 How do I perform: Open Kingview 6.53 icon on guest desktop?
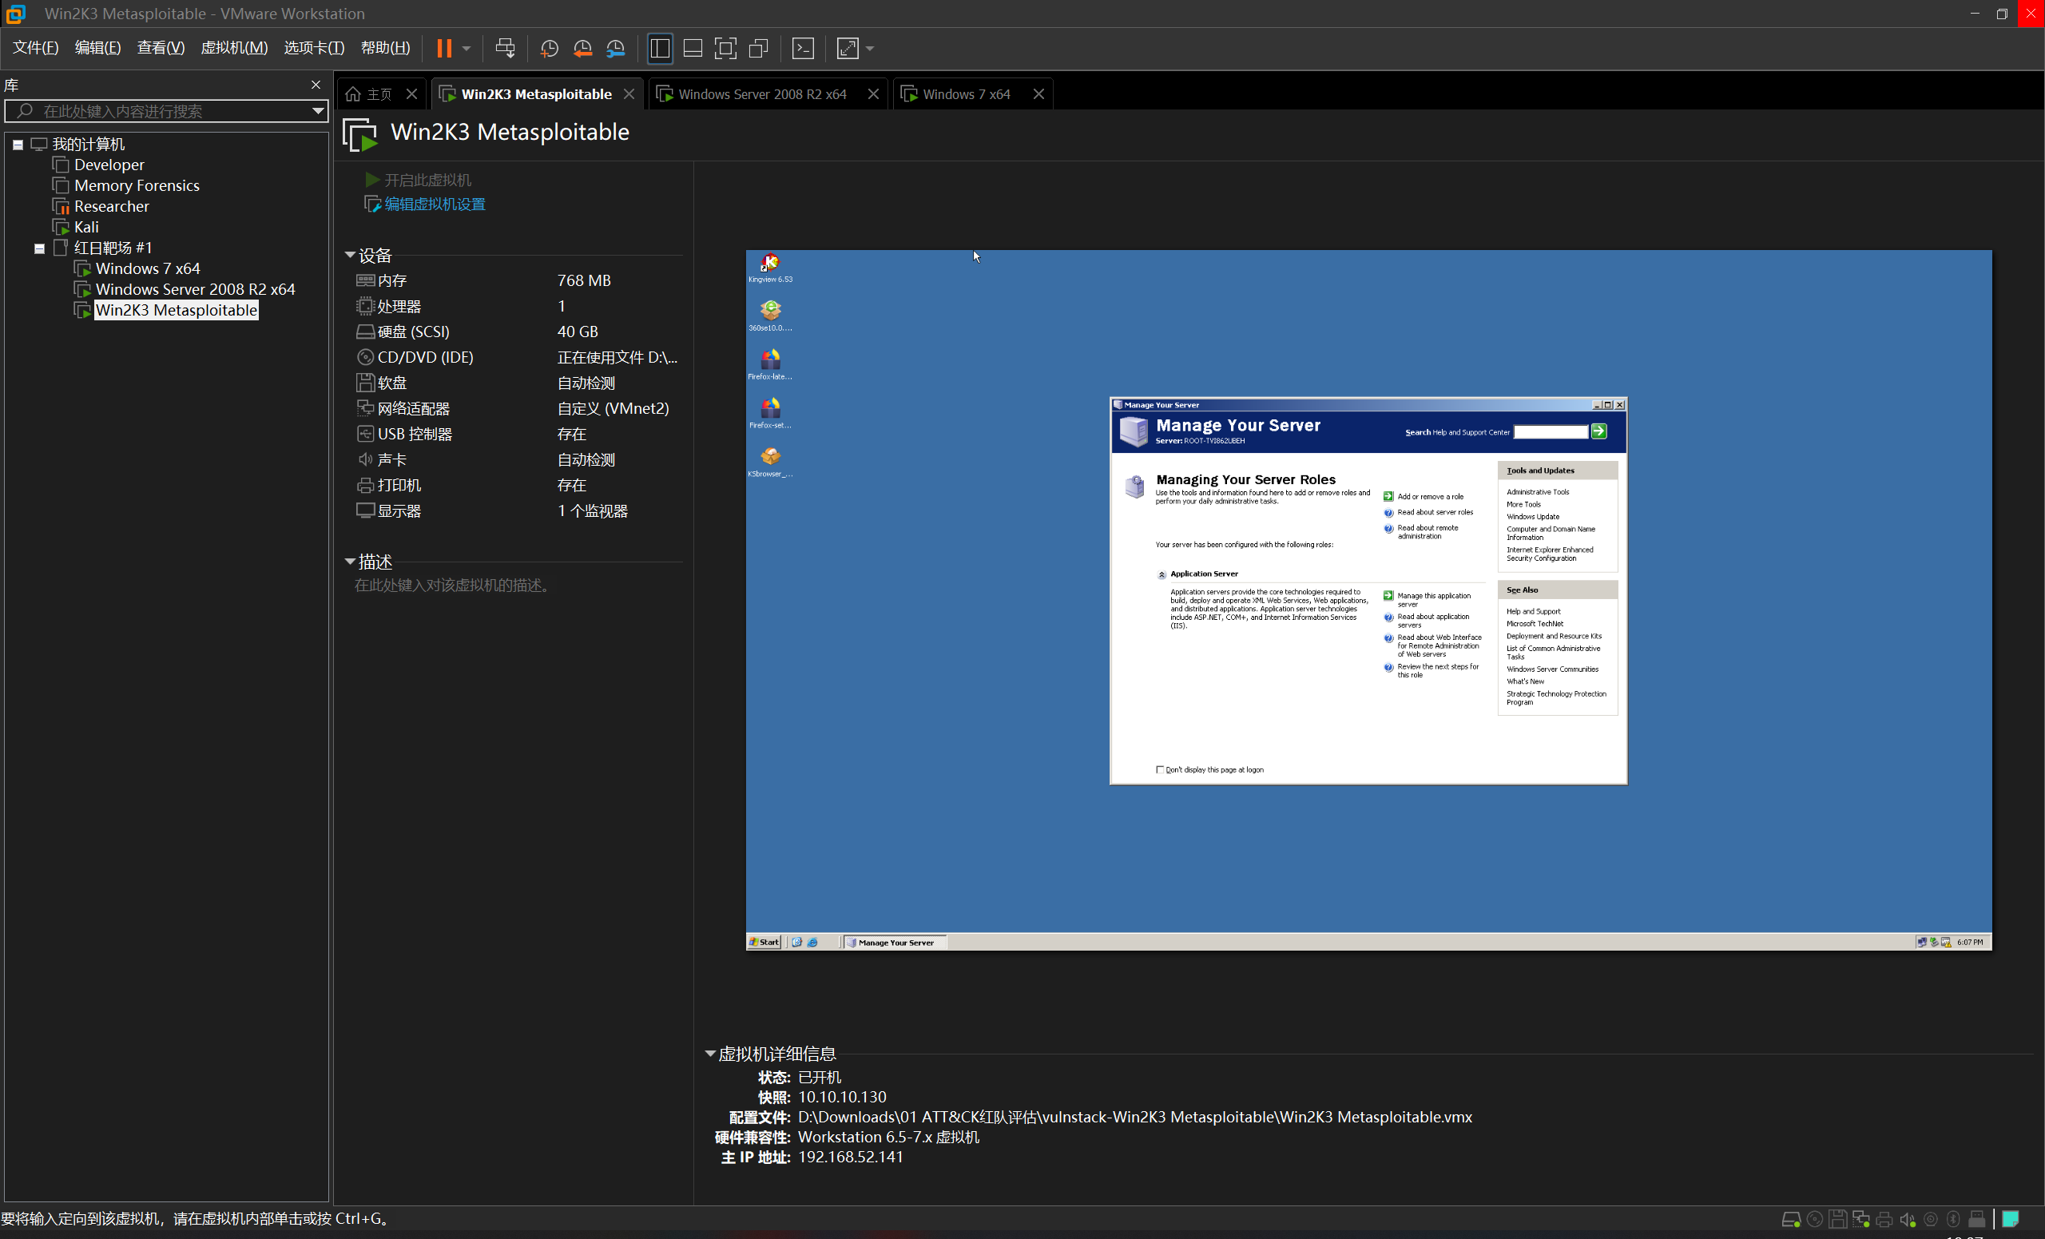[770, 268]
